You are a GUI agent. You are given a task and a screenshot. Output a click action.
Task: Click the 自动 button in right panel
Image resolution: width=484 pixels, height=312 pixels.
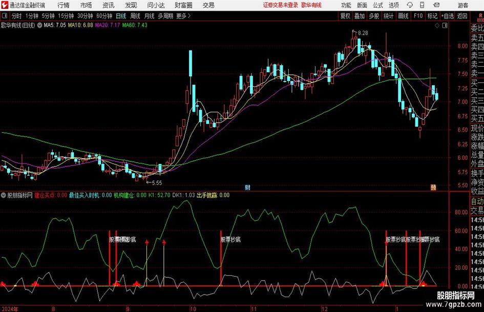477,201
